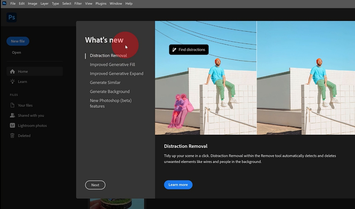The width and height of the screenshot is (355, 209).
Task: Click the Lightroom photos Lr icon
Action: click(13, 125)
